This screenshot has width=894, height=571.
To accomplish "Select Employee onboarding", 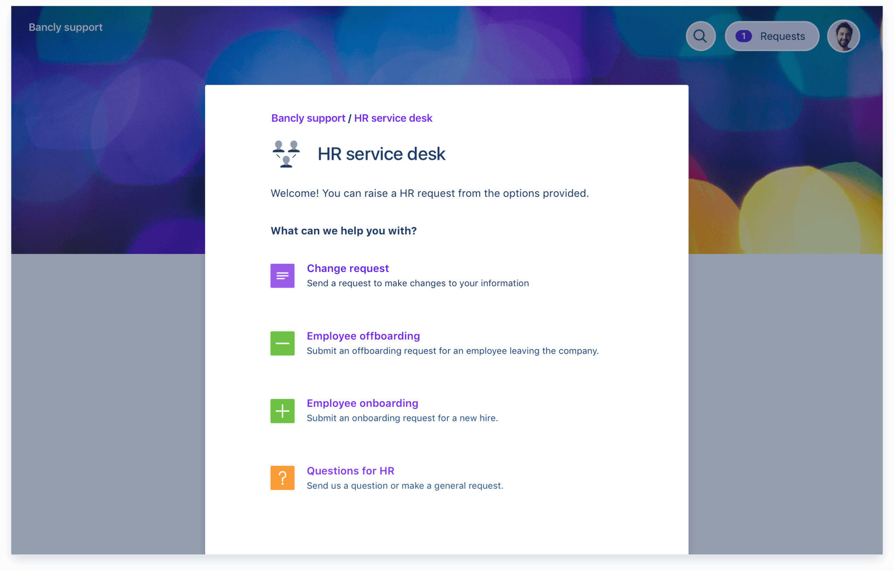I will pos(362,403).
